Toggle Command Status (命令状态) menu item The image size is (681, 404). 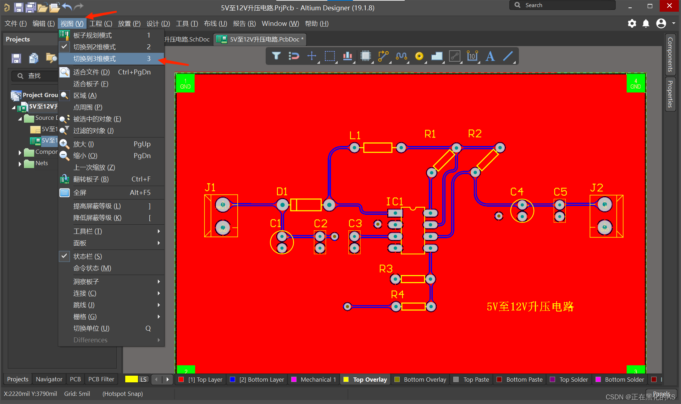point(92,268)
